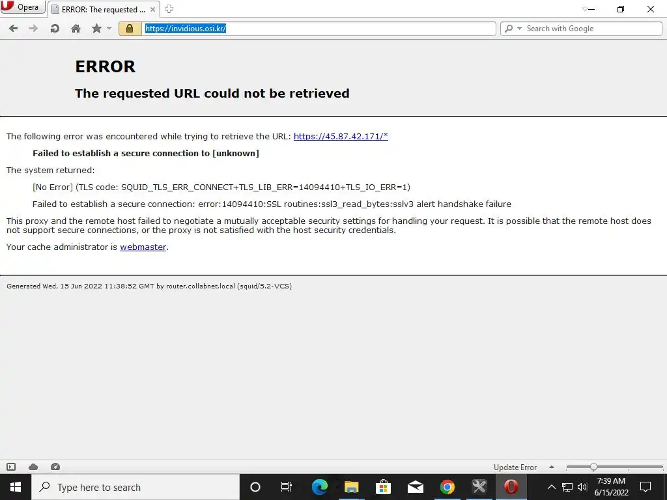The image size is (667, 500).
Task: Open File Explorer from taskbar
Action: (351, 487)
